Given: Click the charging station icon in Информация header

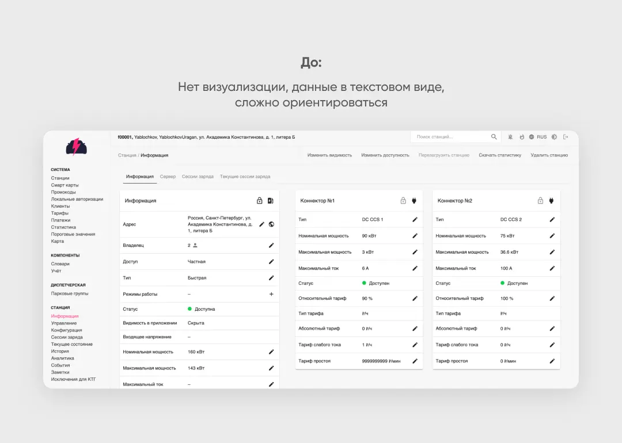Looking at the screenshot, I should [x=271, y=201].
